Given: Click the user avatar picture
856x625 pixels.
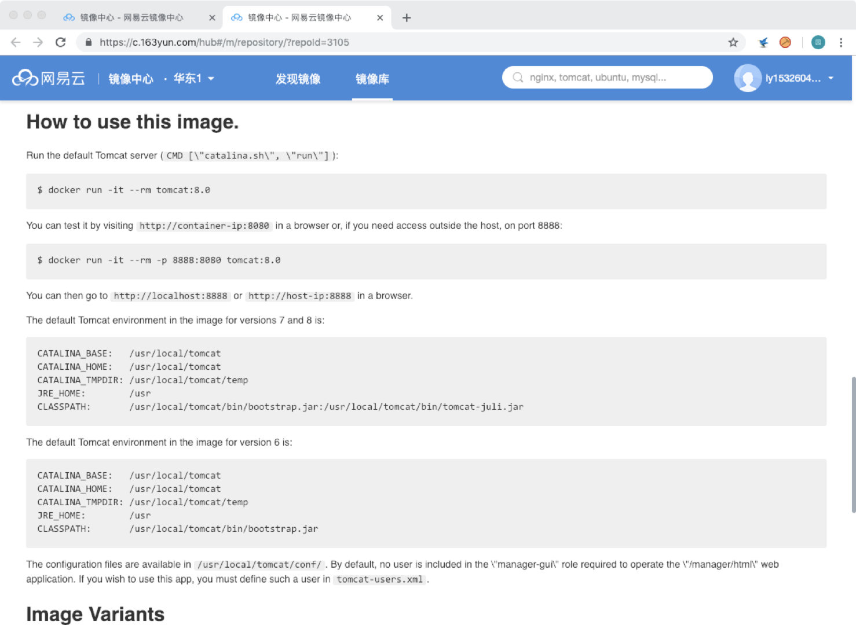Looking at the screenshot, I should point(748,78).
